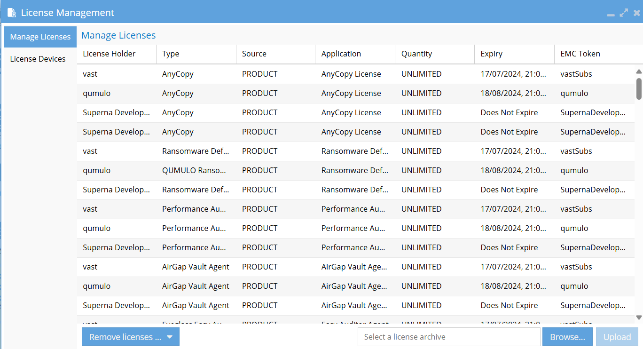Click the 'AirGap Vault Age...' application in the Superna row

[354, 305]
